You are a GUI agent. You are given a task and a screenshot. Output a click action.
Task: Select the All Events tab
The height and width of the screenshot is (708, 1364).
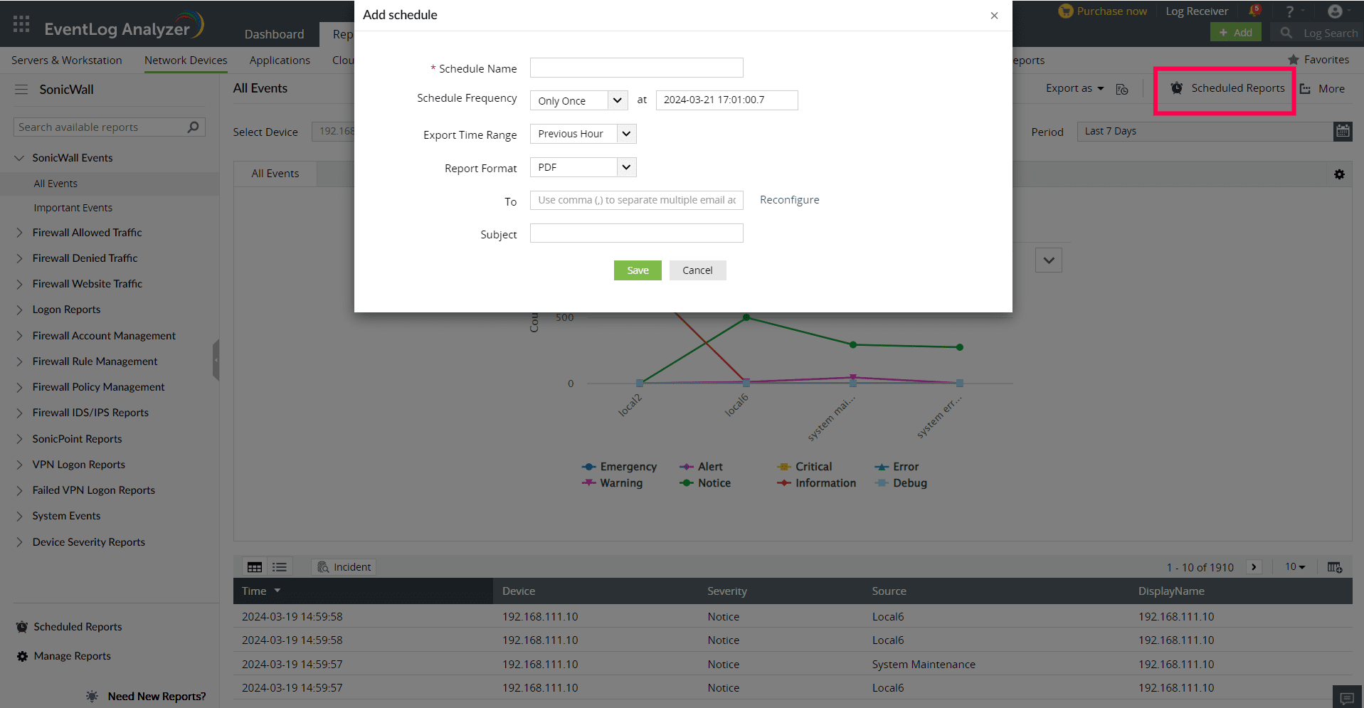[275, 173]
